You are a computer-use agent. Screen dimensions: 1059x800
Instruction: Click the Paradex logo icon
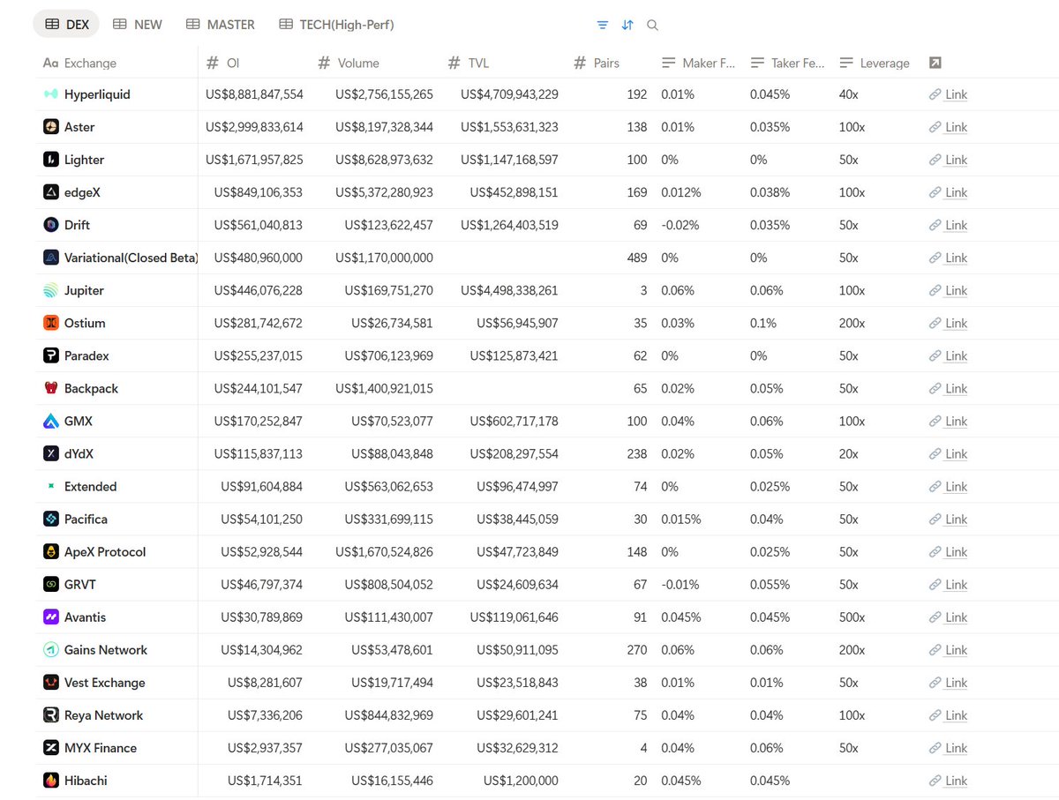(x=51, y=355)
